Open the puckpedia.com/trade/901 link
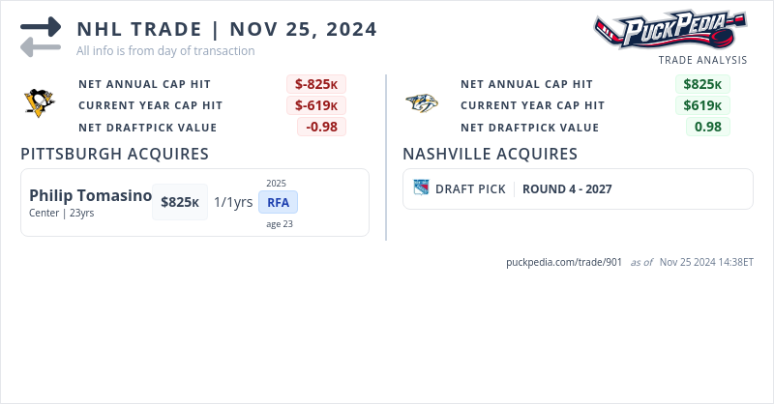Viewport: 774px width, 404px height. pos(563,262)
